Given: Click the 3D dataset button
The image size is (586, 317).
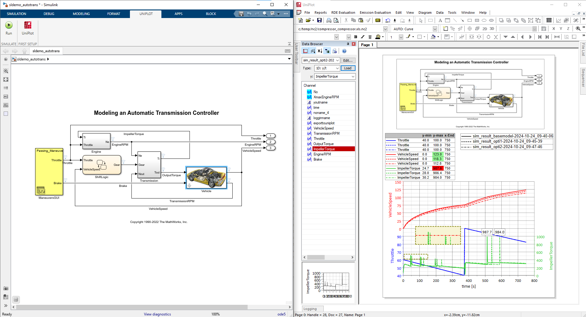Looking at the screenshot, I should [492, 29].
